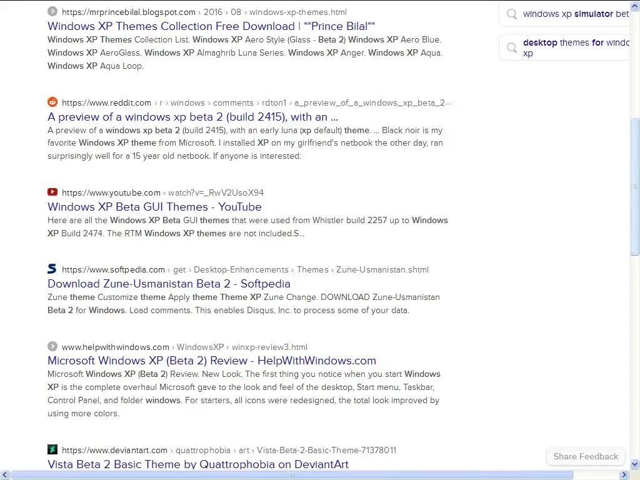Click the Share Feedback button
This screenshot has width=640, height=480.
click(x=586, y=456)
